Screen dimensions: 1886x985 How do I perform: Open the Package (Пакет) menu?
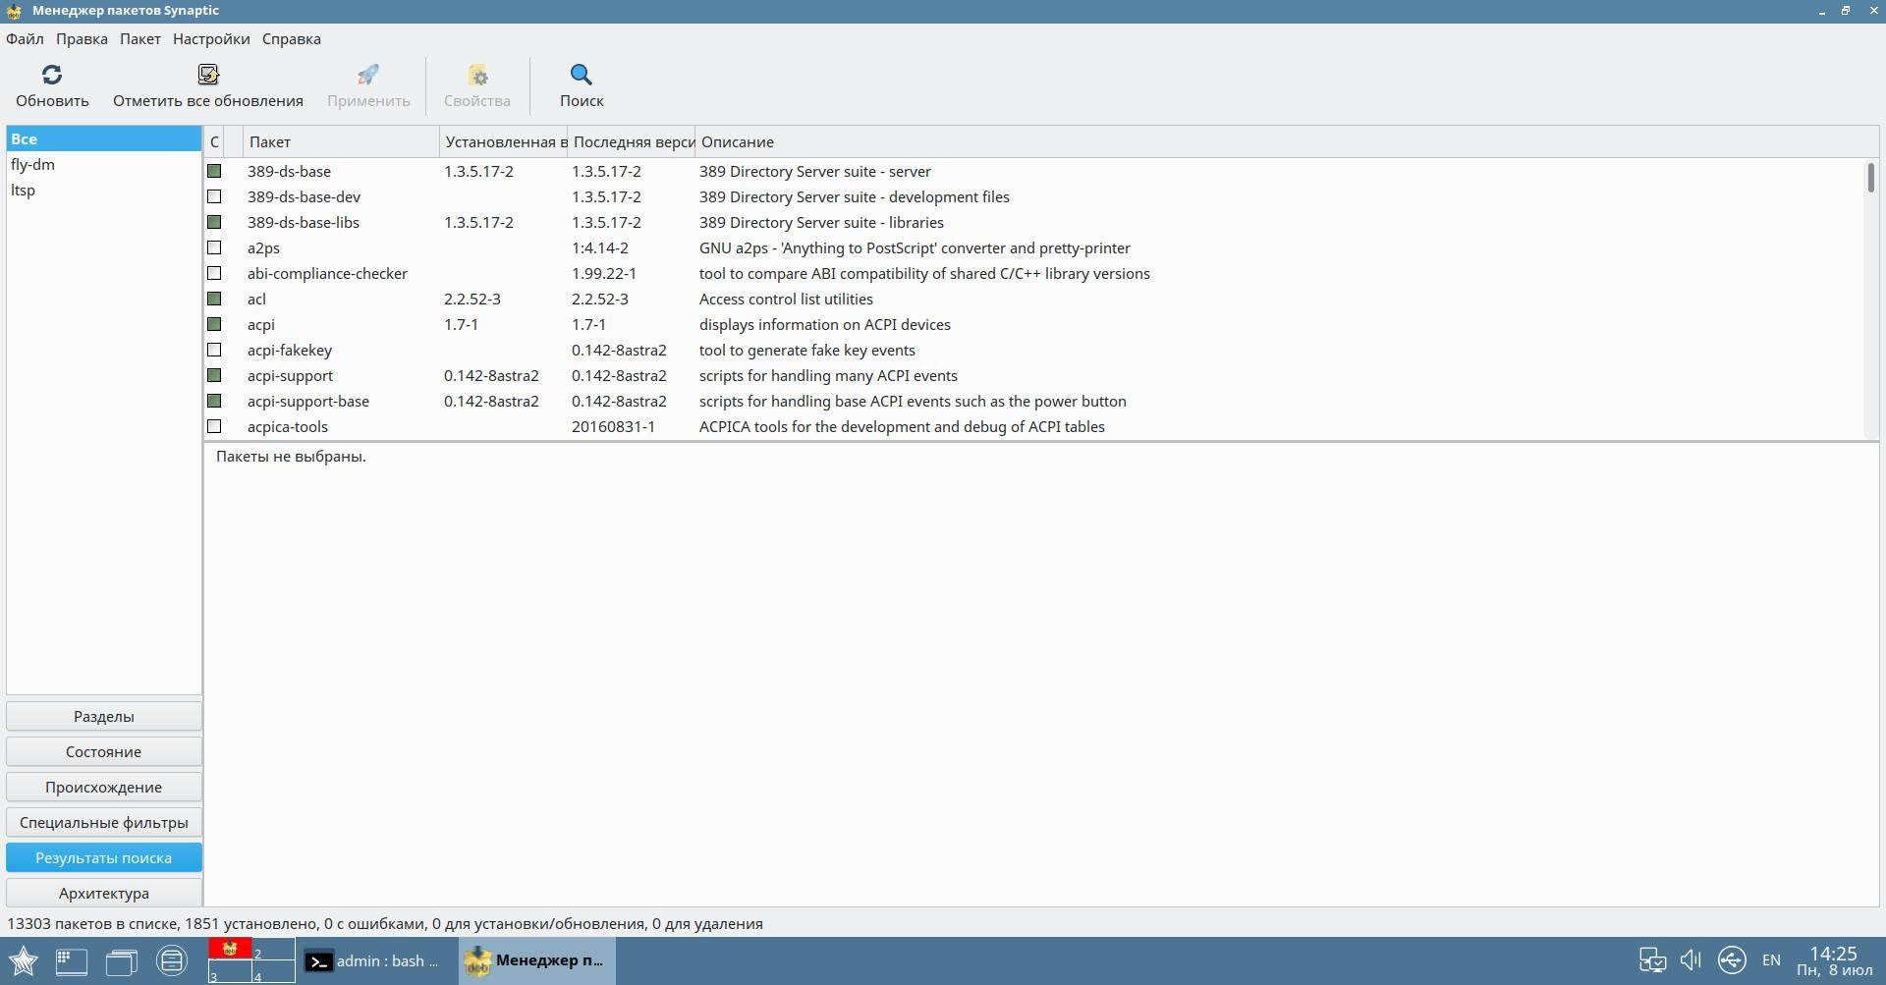[140, 39]
